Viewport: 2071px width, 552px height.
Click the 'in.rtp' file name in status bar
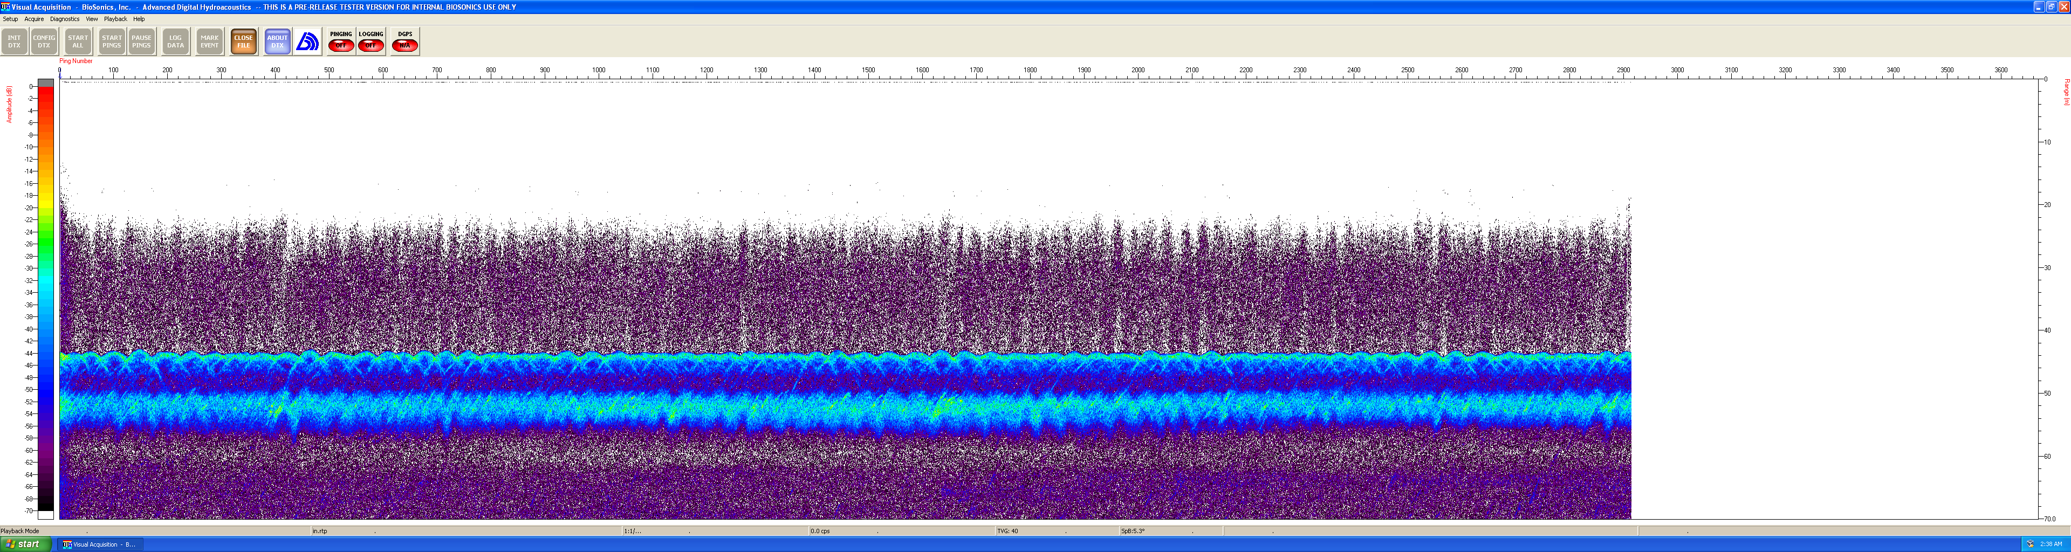(320, 531)
